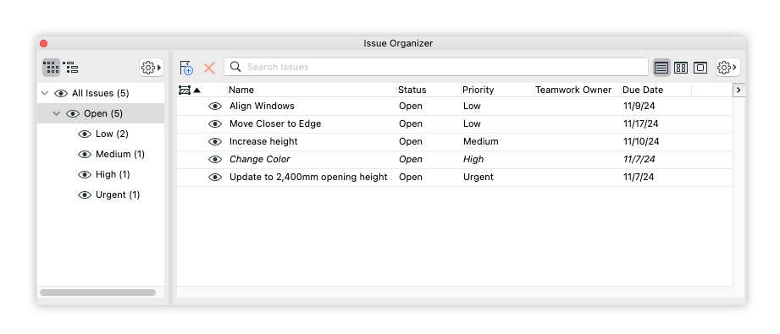Collapse the All Issues (5) tree node
This screenshot has width=780, height=334.
(45, 93)
